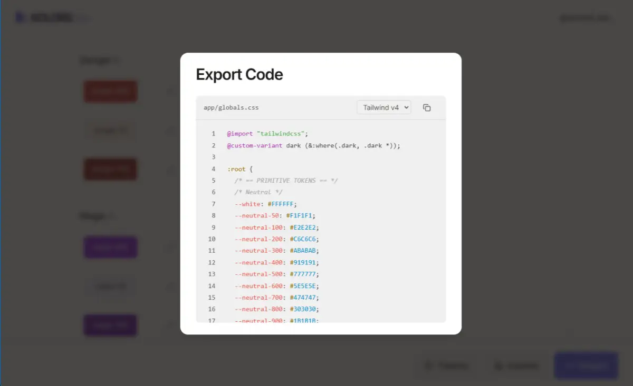633x386 pixels.
Task: Click the first blurred purple button under the second heading
Action: pos(111,247)
